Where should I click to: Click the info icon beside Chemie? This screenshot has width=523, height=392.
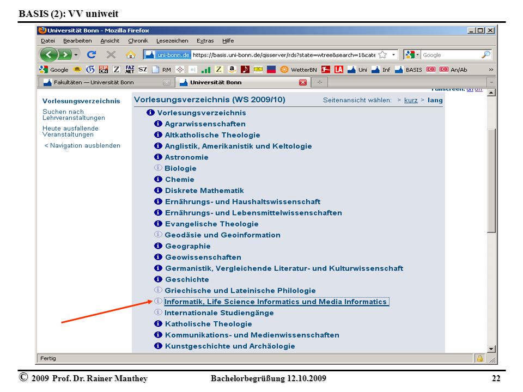[158, 179]
